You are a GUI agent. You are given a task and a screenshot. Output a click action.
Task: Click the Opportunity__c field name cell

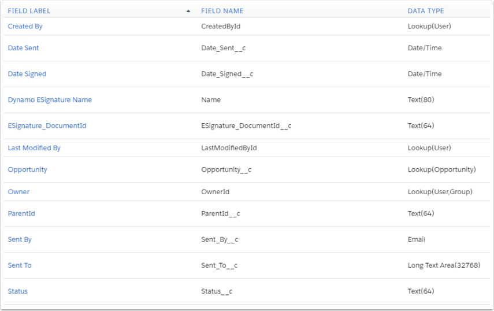[x=226, y=170]
